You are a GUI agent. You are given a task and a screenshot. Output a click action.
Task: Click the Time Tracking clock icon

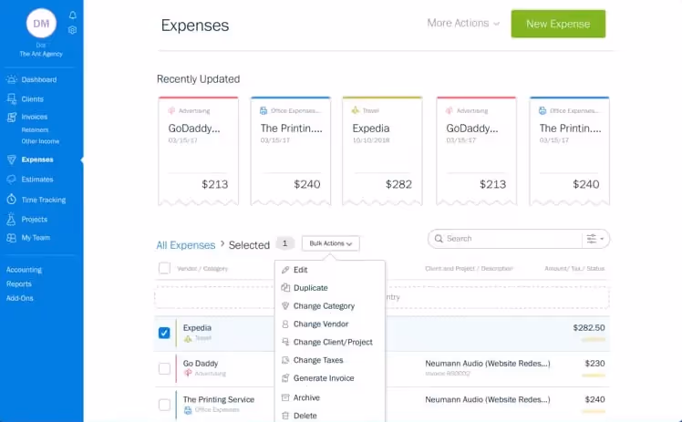pyautogui.click(x=11, y=200)
